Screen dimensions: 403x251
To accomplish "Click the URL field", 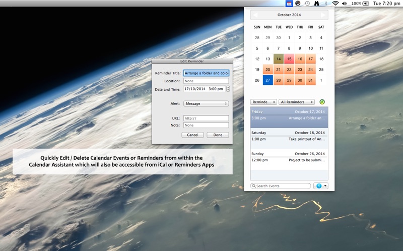I will pos(206,118).
